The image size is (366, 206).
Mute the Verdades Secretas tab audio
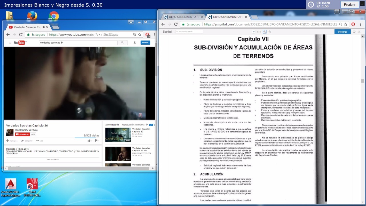(44, 27)
